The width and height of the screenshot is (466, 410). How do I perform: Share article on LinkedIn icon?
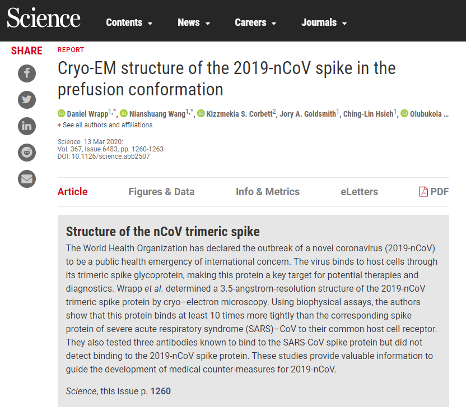(x=27, y=126)
